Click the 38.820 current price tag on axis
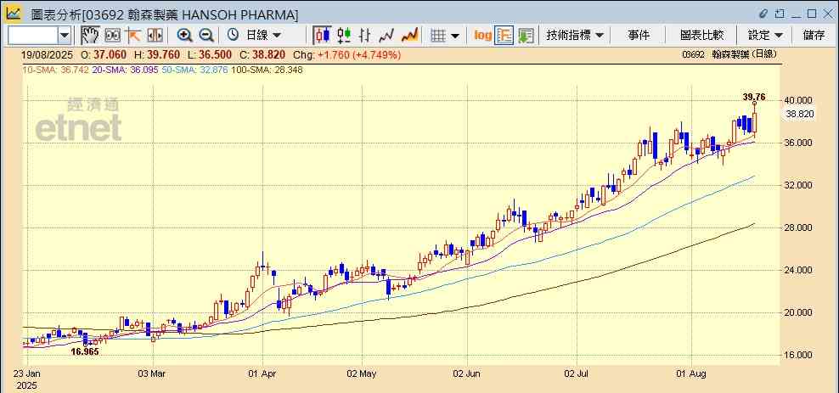Viewport: 839px width, 393px height. (x=800, y=114)
